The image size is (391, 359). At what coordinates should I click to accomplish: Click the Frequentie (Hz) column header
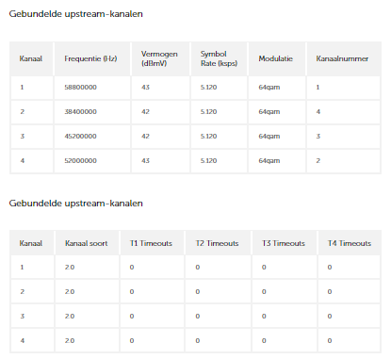click(x=90, y=58)
